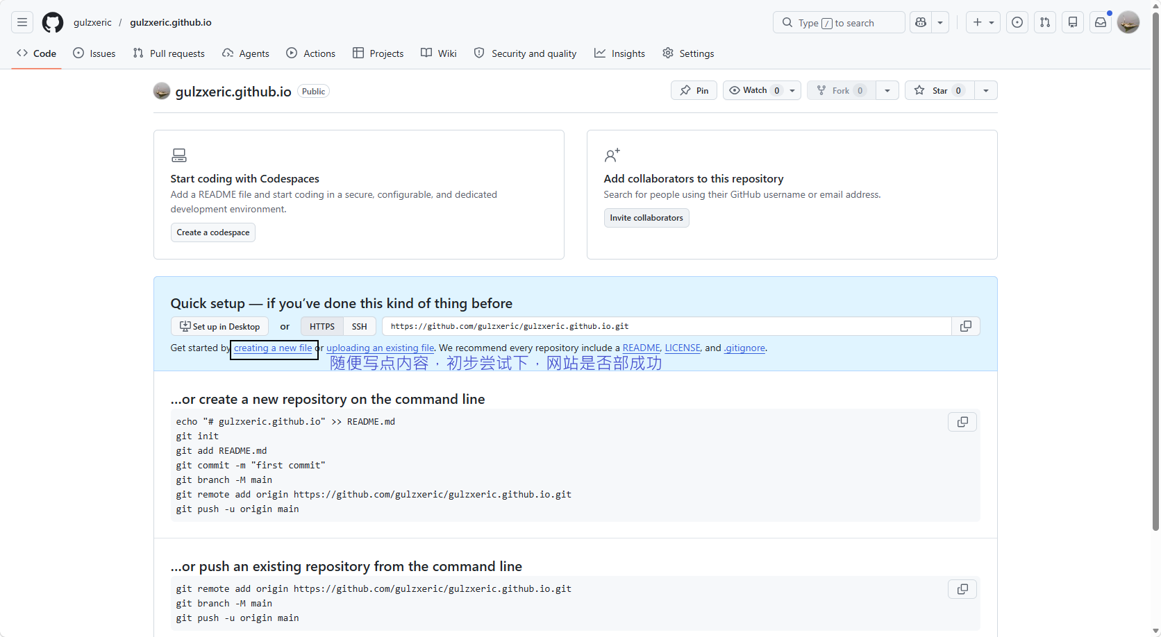Screen dimensions: 1161x637
Task: Open the Actions tab
Action: coord(311,53)
